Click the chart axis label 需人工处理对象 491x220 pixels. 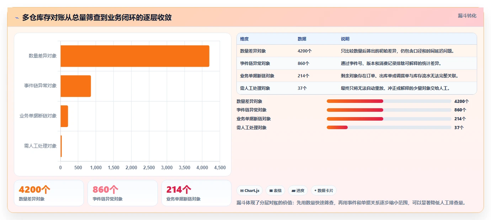(40, 146)
